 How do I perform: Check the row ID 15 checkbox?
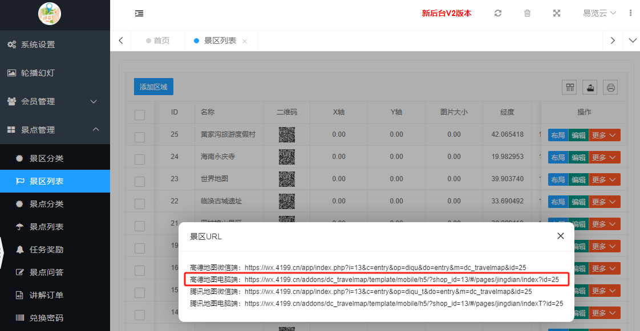140,293
